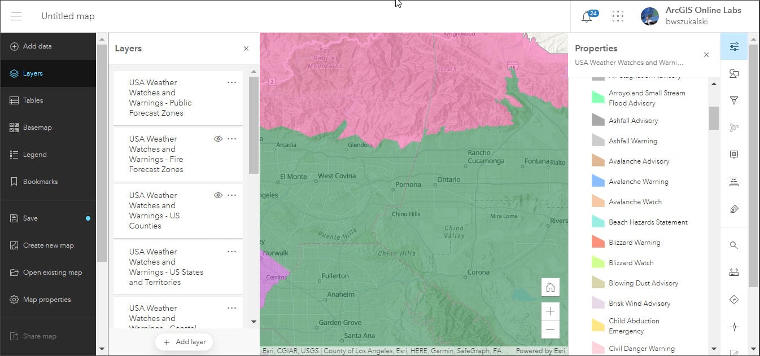The height and width of the screenshot is (356, 760).
Task: Open Tables in the left sidebar
Action: point(48,100)
